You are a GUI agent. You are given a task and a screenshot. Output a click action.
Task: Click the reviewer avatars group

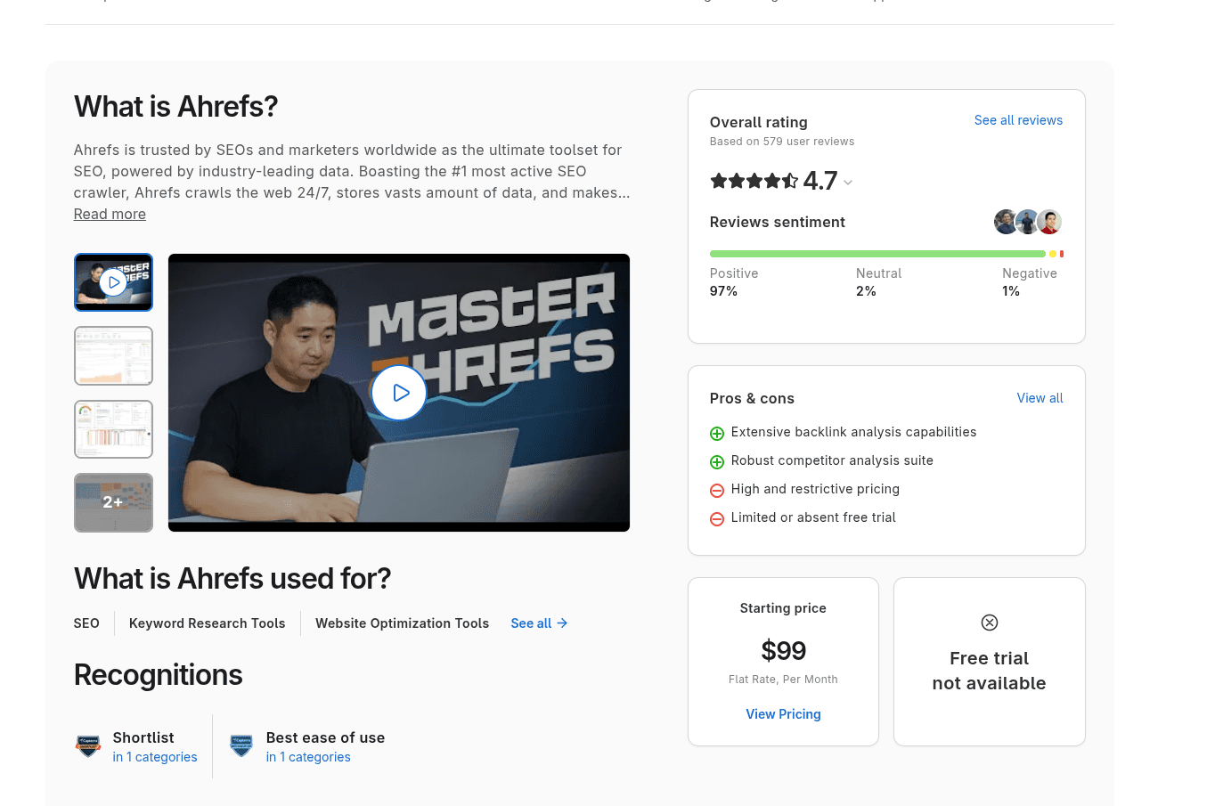pos(1028,222)
